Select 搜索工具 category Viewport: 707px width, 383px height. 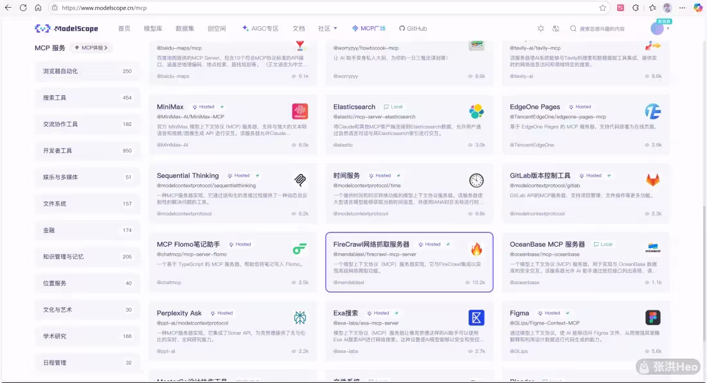pyautogui.click(x=87, y=98)
